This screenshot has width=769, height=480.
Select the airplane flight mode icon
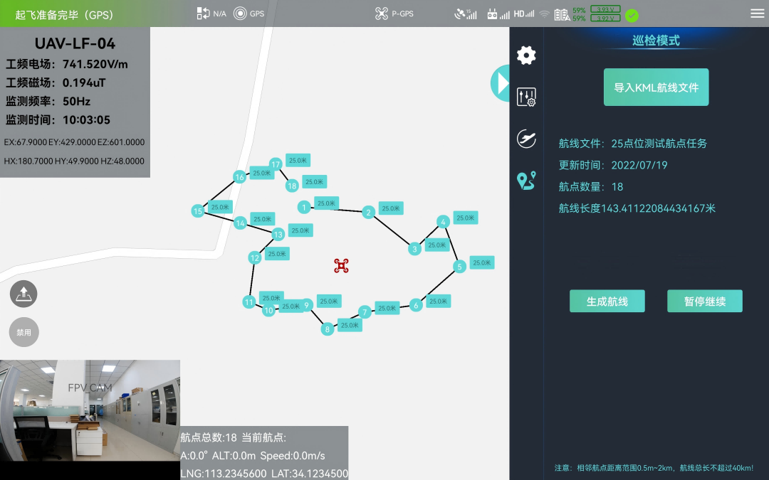tap(526, 139)
